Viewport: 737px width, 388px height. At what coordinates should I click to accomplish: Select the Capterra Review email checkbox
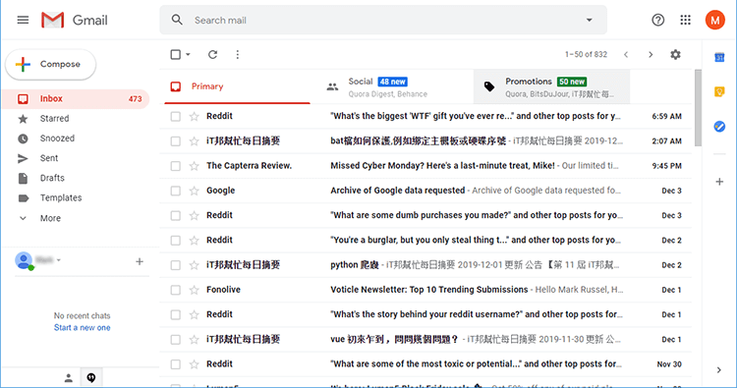point(175,166)
